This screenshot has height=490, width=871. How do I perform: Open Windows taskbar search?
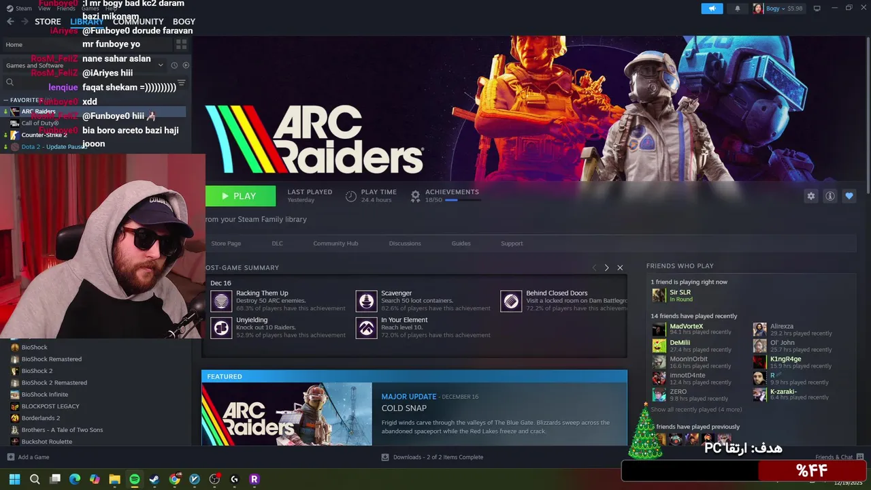coord(35,479)
